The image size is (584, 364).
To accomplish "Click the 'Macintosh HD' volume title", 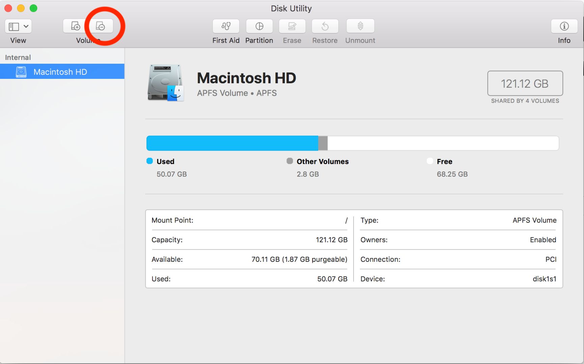I will click(x=247, y=78).
